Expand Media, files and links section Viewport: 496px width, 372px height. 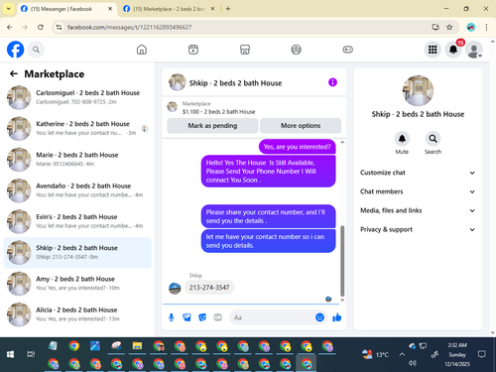pyautogui.click(x=418, y=210)
